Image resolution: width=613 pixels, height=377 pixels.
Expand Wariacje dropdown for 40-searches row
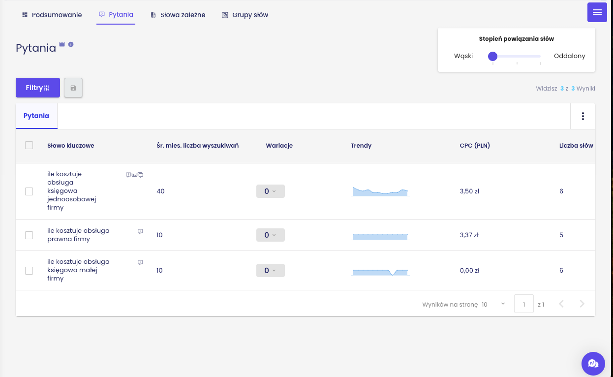click(270, 191)
